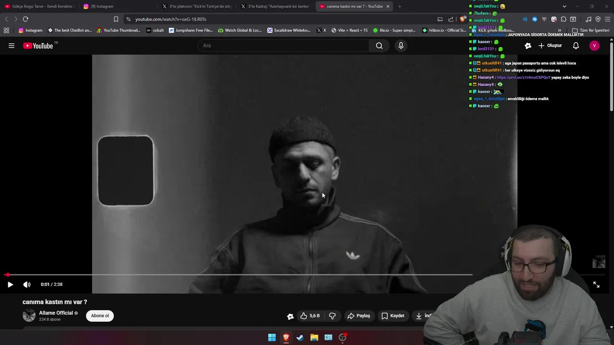Go back with the browser back arrow
Viewport: 614px width, 345px height.
(x=6, y=19)
